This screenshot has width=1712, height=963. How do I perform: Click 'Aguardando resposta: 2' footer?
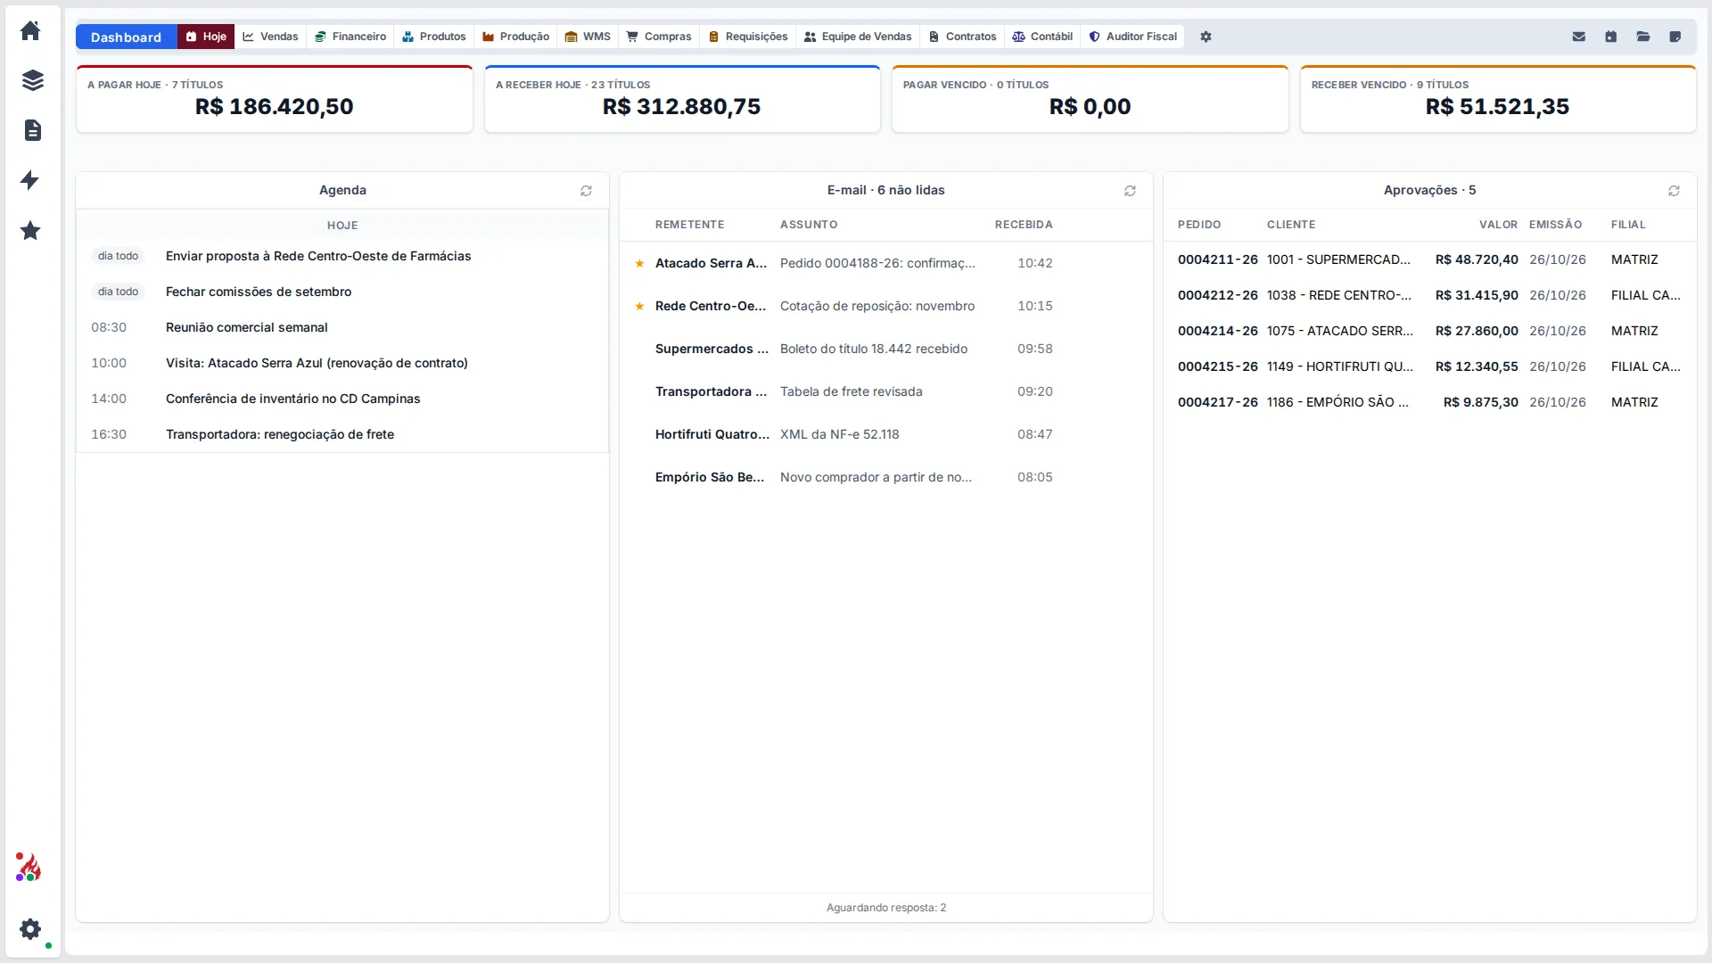tap(886, 908)
